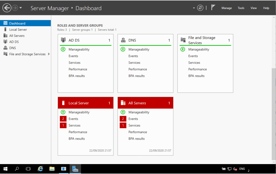Open All Servers tile header
Viewport: 276px width, 174px height.
145,103
